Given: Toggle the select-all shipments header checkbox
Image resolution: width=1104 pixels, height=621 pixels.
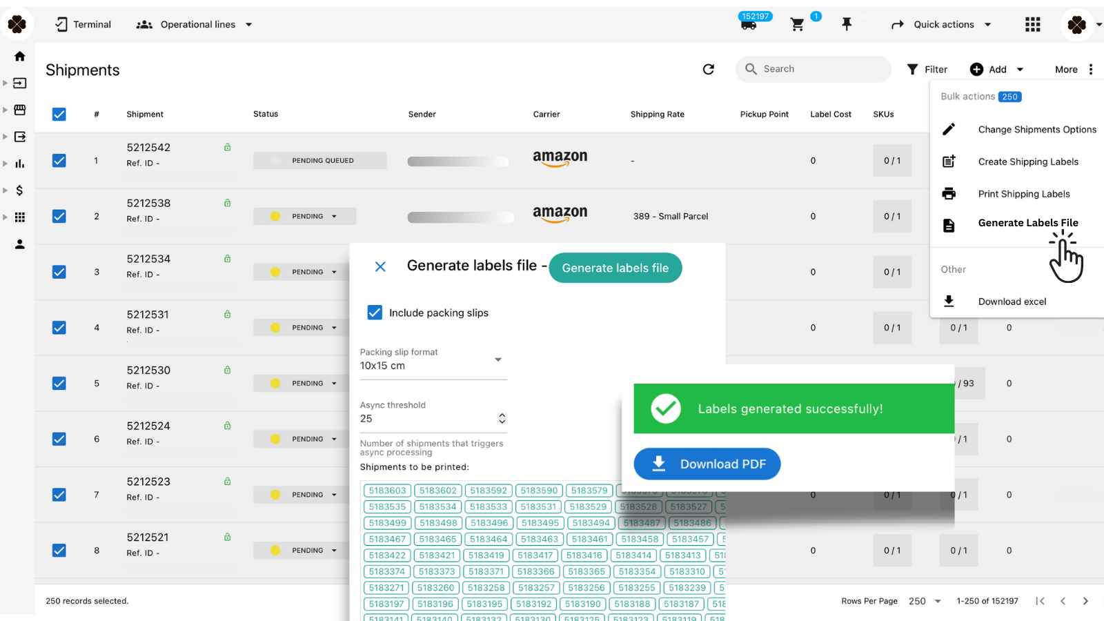Looking at the screenshot, I should point(59,115).
